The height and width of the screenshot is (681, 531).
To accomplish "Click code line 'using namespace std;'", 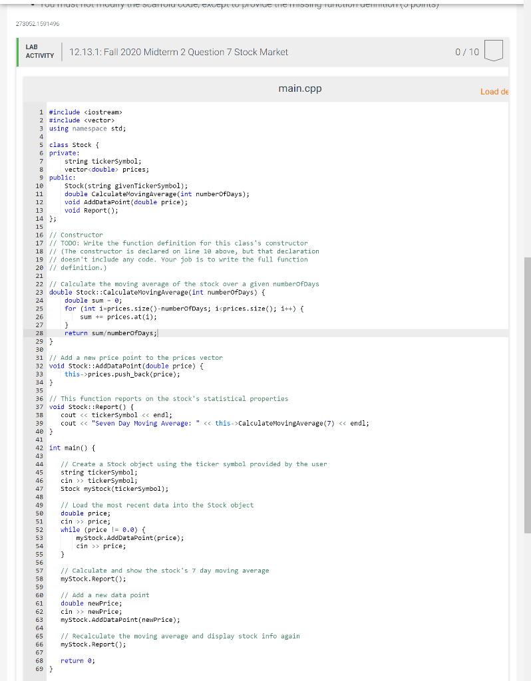I will click(87, 128).
